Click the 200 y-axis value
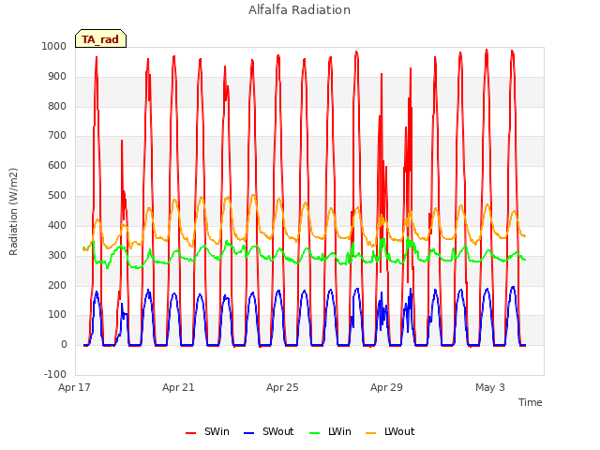600x450 pixels. 57,285
